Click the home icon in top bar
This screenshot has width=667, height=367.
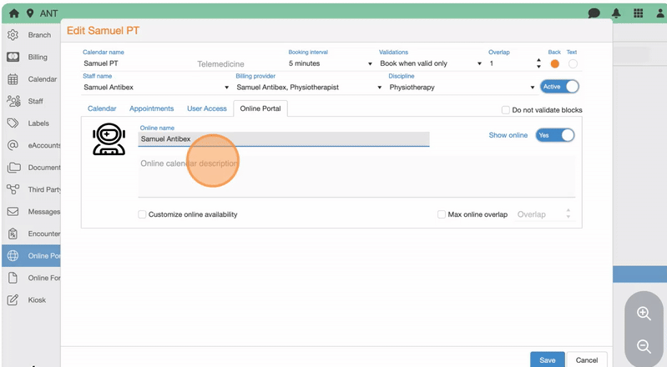(13, 13)
